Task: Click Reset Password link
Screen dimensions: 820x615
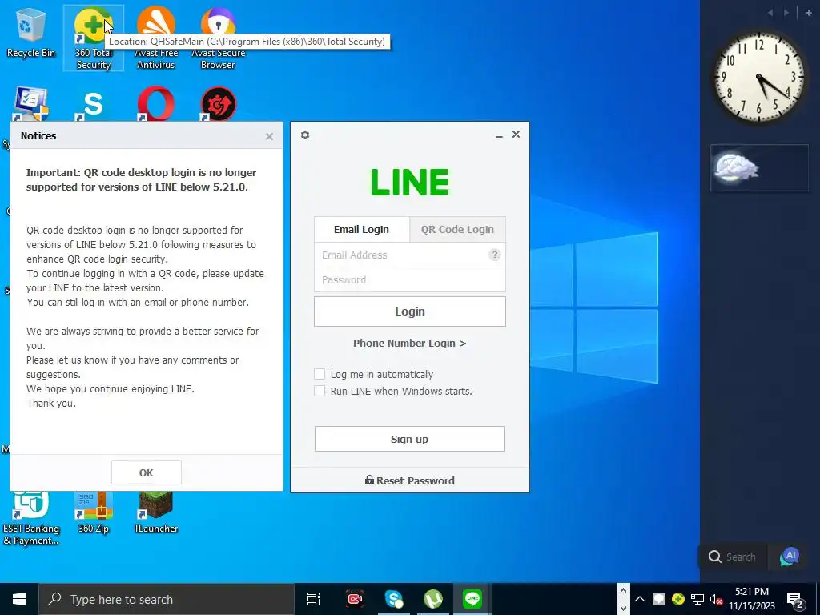Action: tap(409, 480)
